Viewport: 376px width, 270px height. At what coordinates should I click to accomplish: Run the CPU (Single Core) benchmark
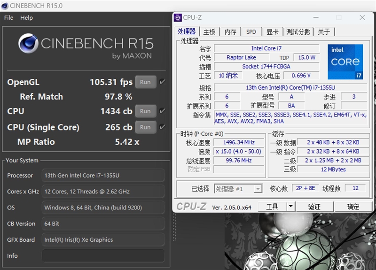tap(145, 127)
